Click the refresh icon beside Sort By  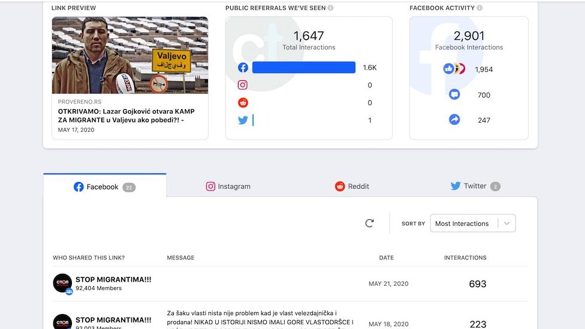click(369, 224)
